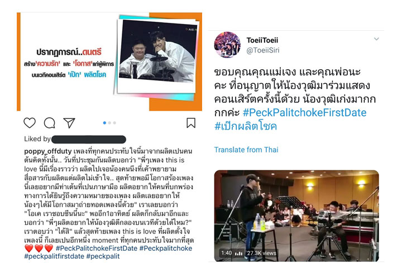Share post via paper plane icon
This screenshot has height=263, width=397.
click(x=69, y=123)
